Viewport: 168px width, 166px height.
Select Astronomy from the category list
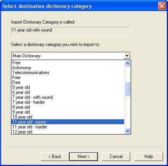[x=68, y=68]
